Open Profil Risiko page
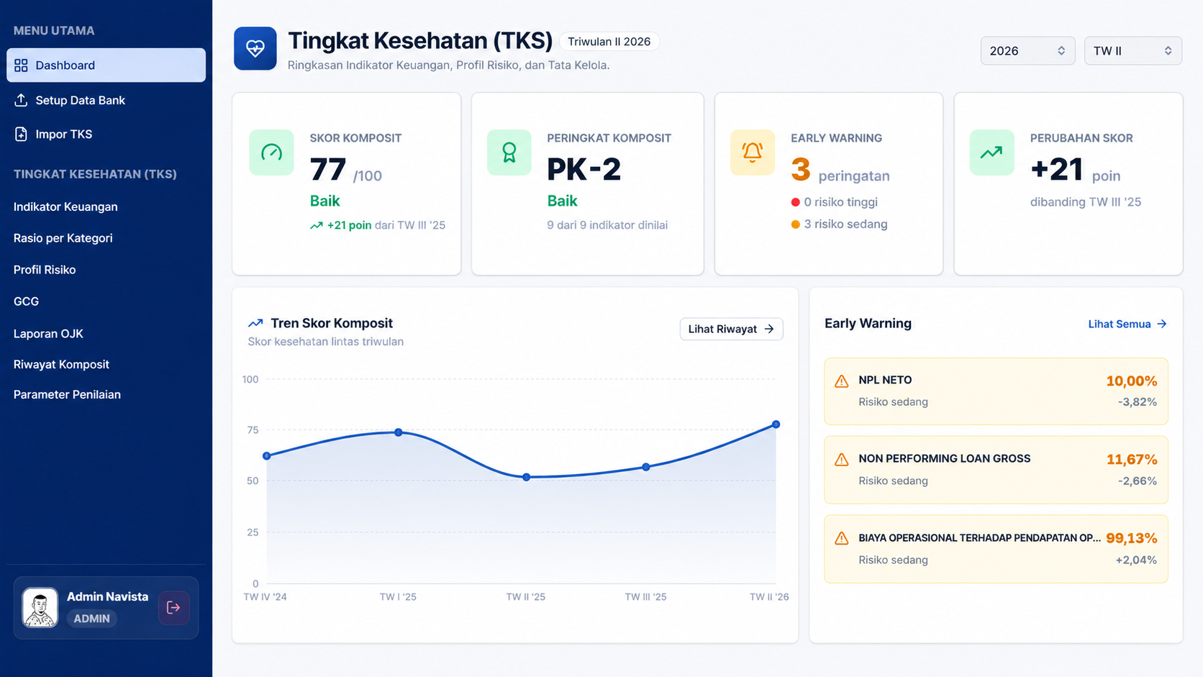 (45, 270)
